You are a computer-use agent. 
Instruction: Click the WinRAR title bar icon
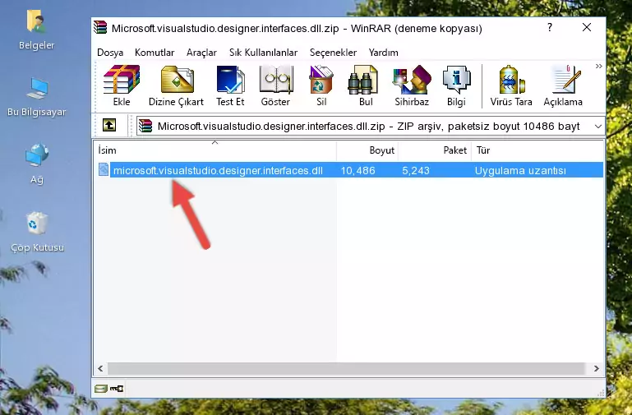(x=100, y=27)
